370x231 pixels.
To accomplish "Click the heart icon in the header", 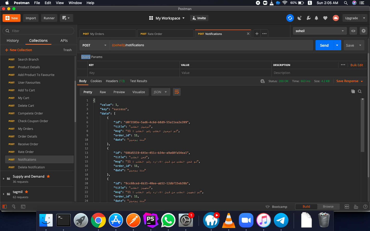I will 325,18.
